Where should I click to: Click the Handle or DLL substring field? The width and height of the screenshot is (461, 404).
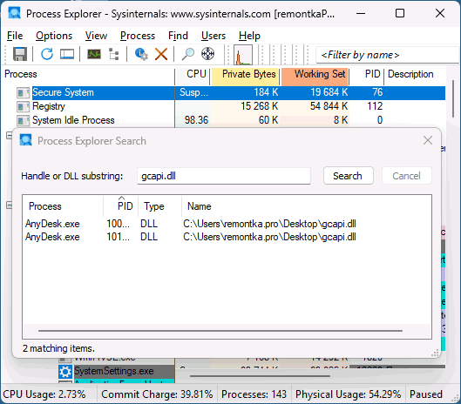224,176
